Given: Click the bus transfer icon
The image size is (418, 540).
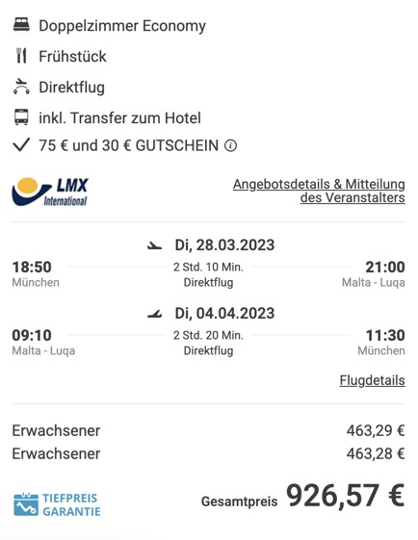Looking at the screenshot, I should pyautogui.click(x=21, y=117).
